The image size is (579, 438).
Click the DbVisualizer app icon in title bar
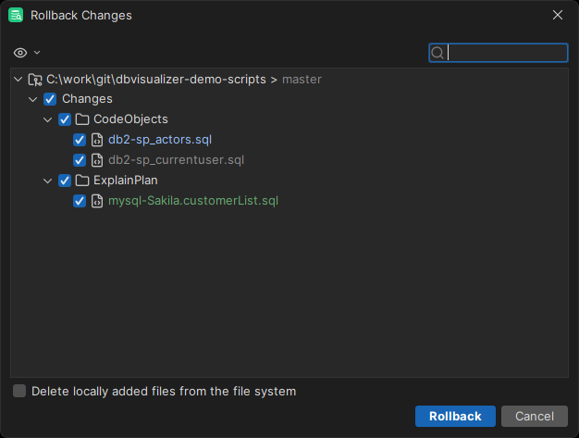(x=16, y=15)
